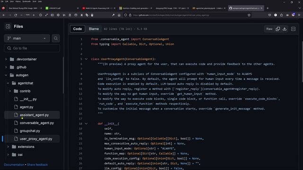Open agent.py file

pyautogui.click(x=27, y=107)
